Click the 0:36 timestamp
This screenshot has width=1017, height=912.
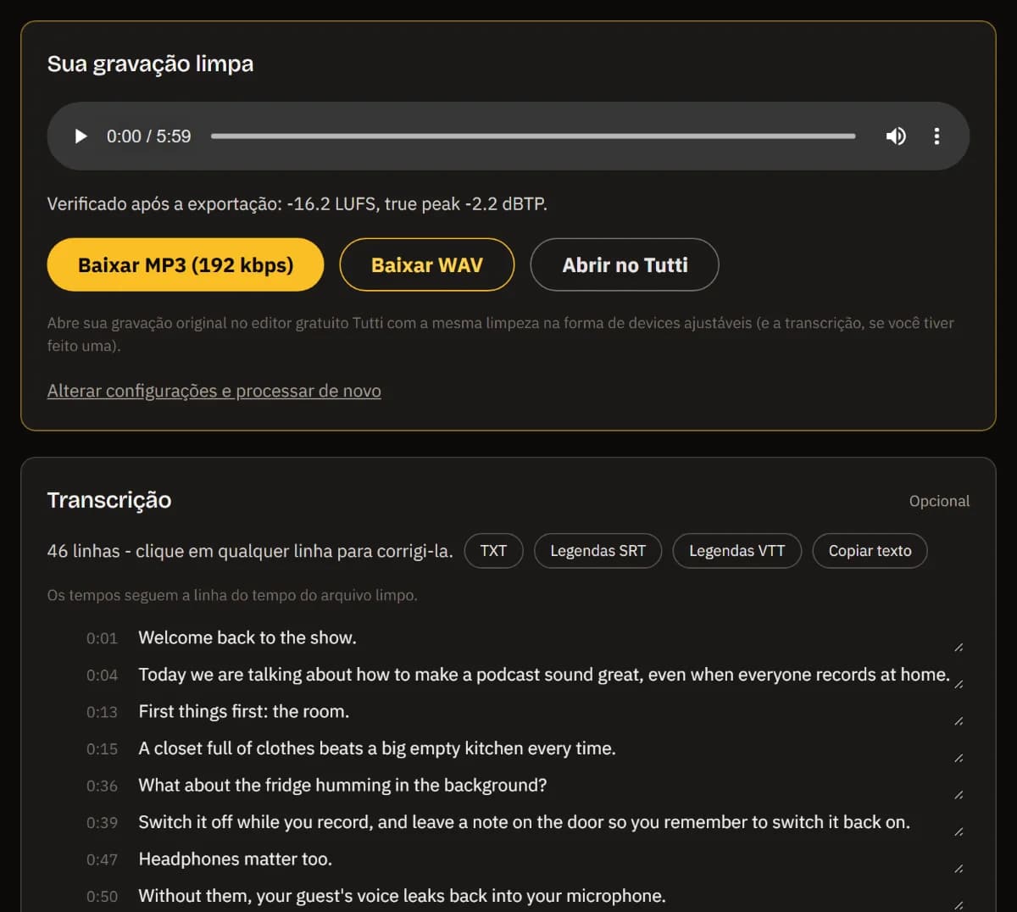[102, 786]
